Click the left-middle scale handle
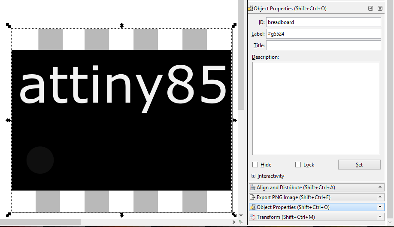 coord(8,120)
